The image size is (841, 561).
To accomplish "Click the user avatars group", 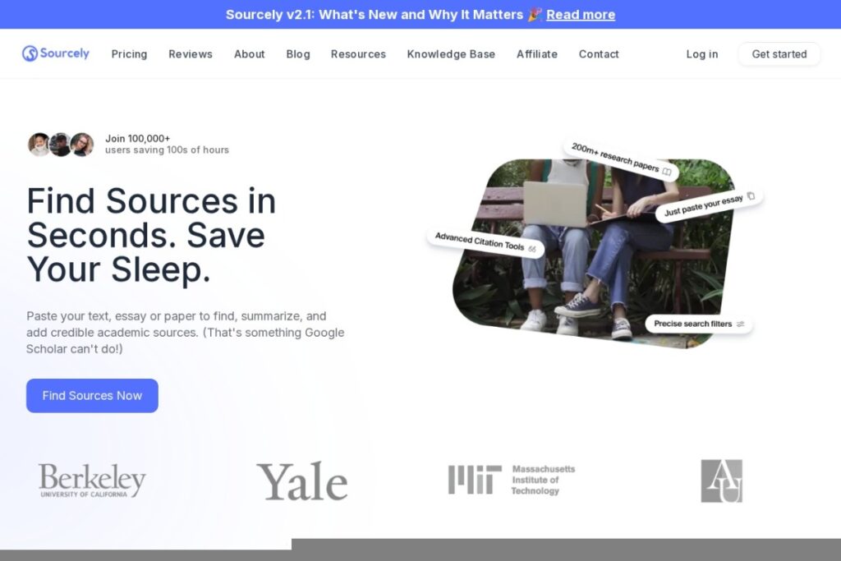I will pos(61,145).
